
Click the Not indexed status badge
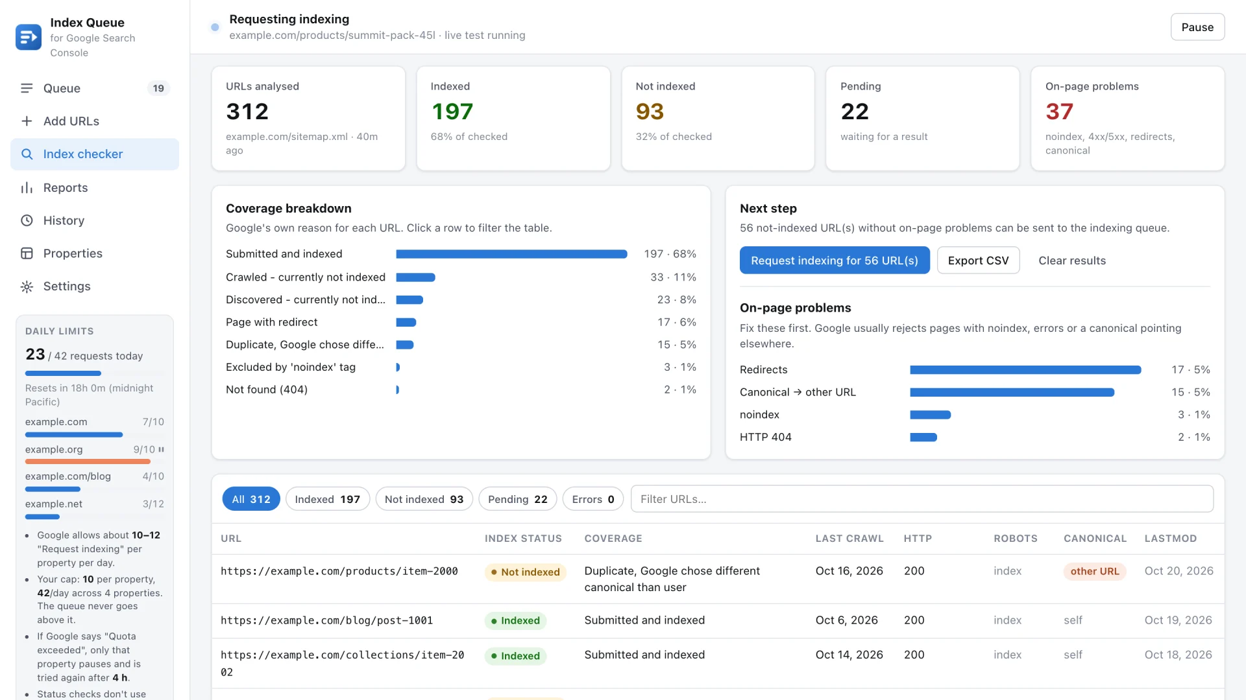526,572
